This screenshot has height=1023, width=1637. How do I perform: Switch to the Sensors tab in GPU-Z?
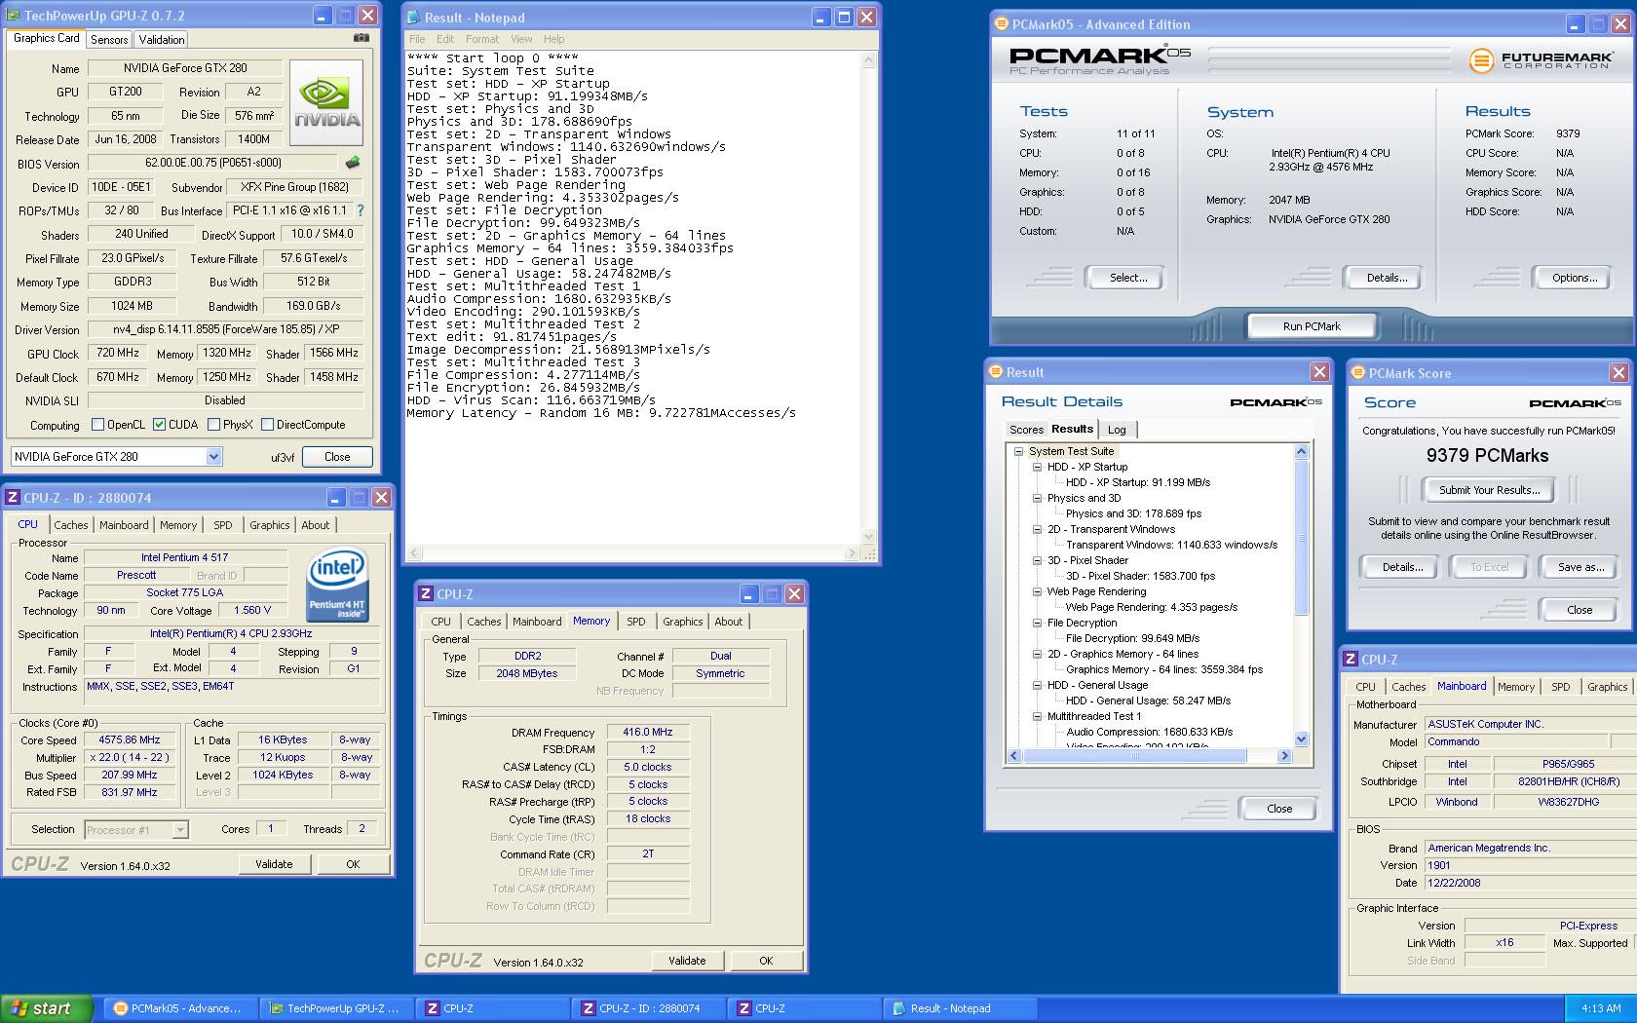(109, 40)
